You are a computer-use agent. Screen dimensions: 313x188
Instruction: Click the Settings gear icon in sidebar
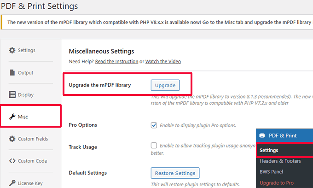click(x=12, y=50)
